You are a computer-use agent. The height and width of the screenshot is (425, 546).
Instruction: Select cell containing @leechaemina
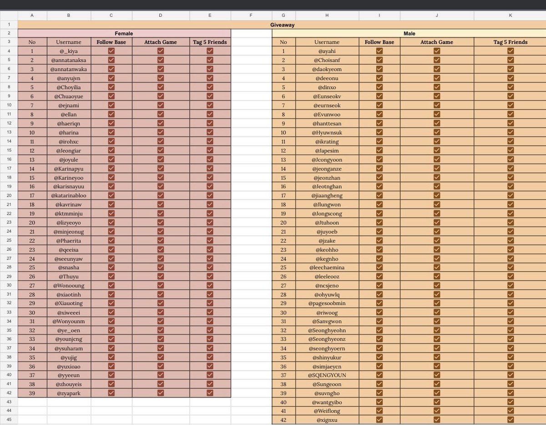pos(327,267)
